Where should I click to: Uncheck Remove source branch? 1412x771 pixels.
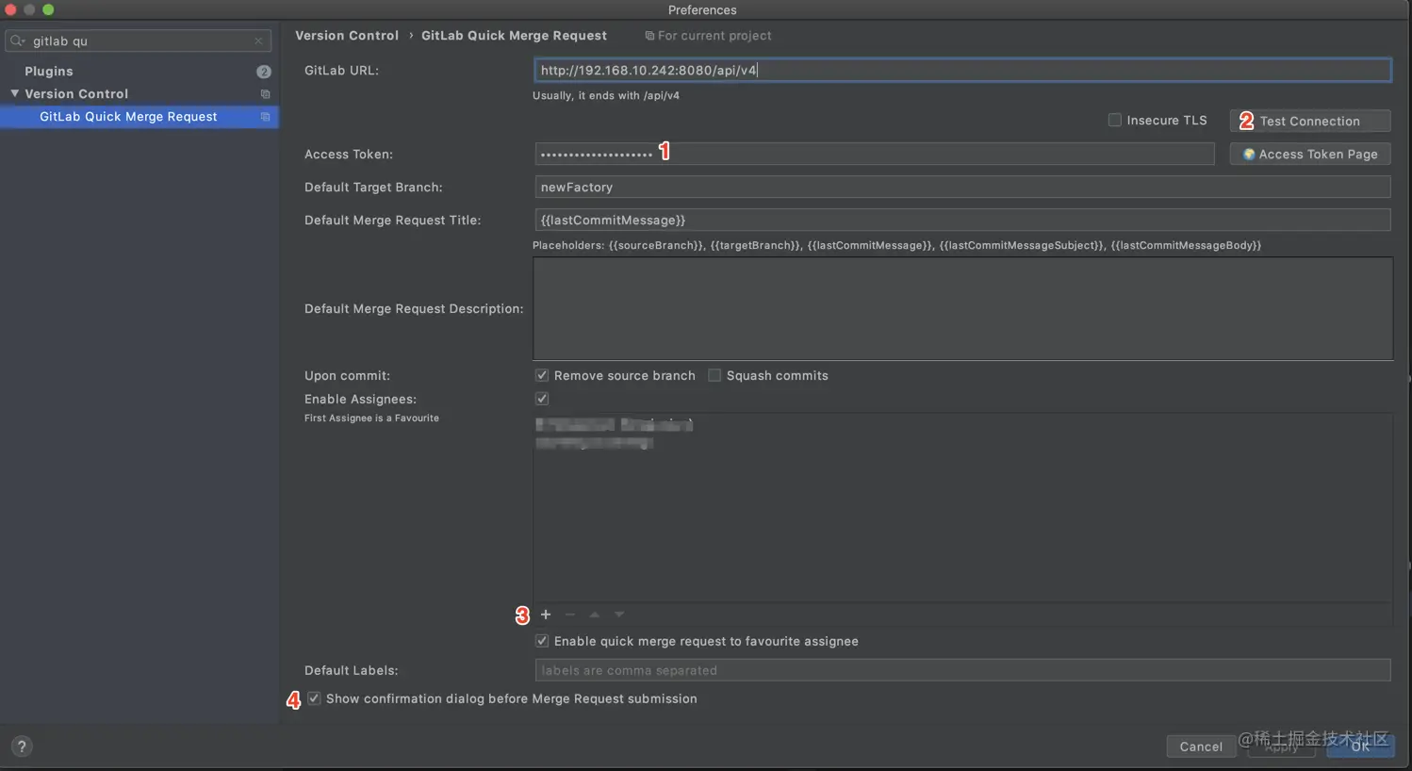click(x=542, y=375)
